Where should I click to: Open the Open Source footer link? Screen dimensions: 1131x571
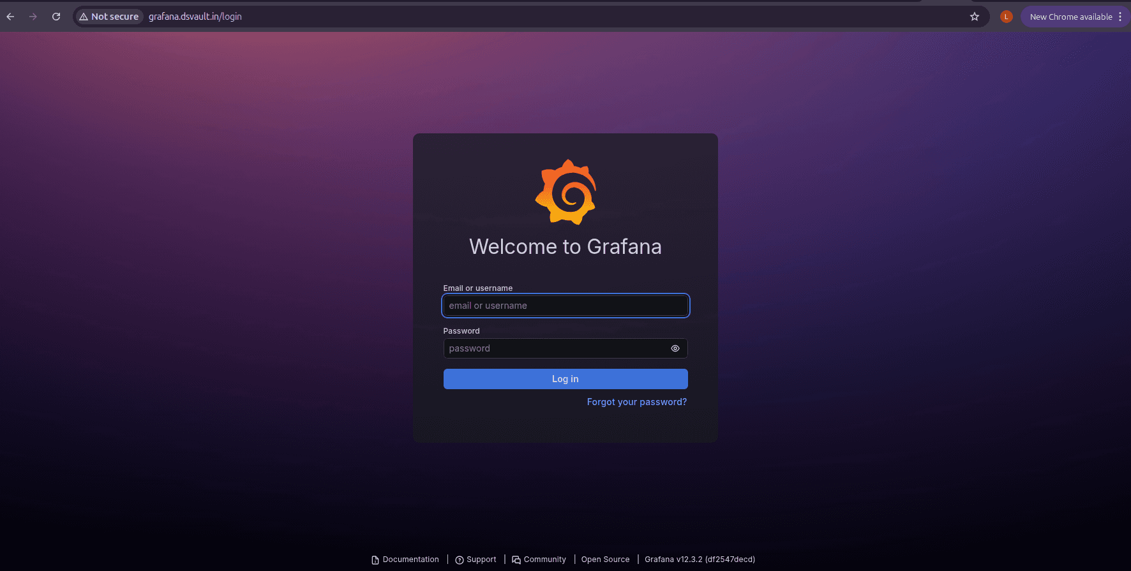point(605,560)
